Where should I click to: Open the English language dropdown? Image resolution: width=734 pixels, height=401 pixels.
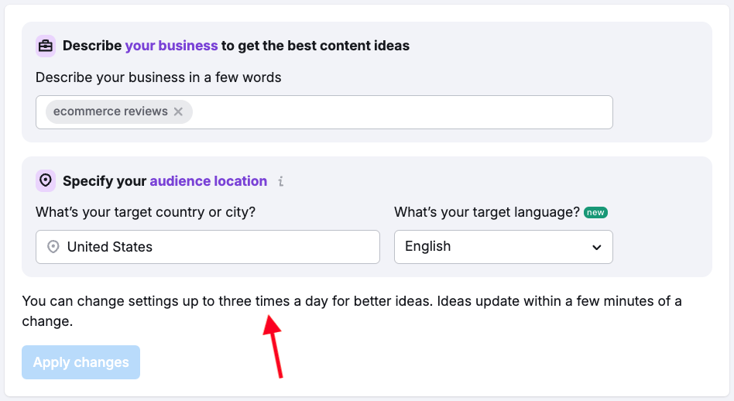click(503, 247)
